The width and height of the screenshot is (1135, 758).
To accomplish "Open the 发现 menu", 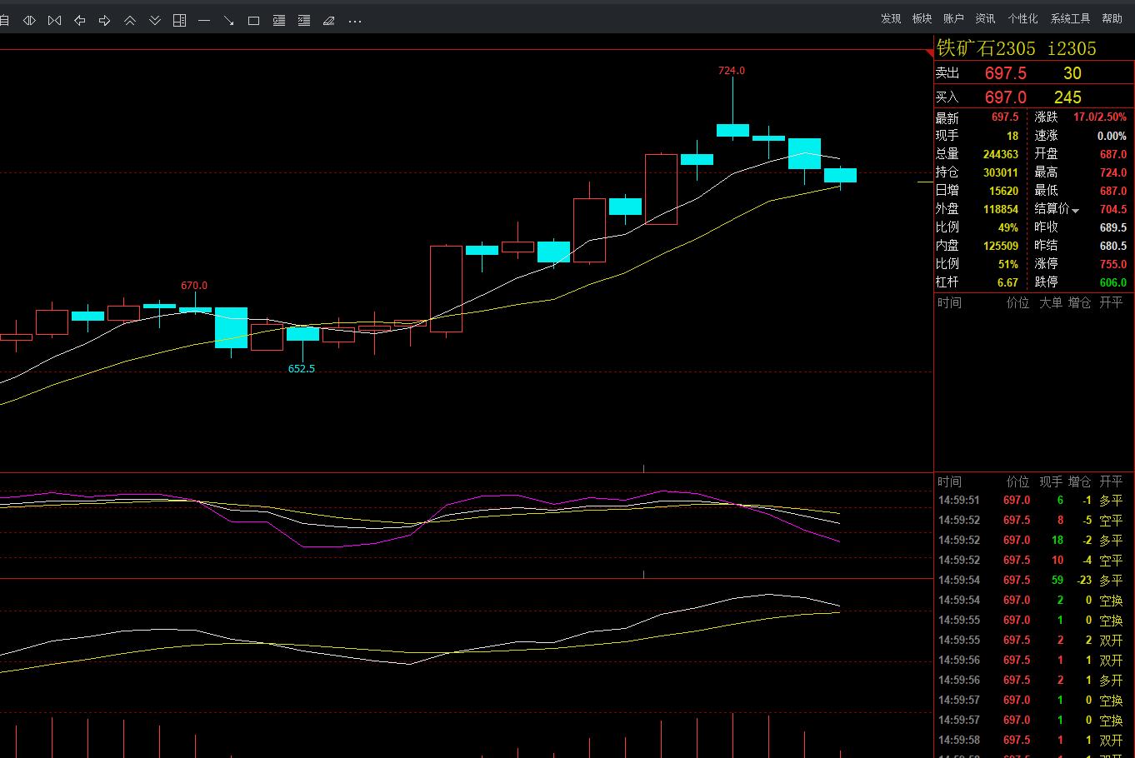I will click(x=891, y=18).
